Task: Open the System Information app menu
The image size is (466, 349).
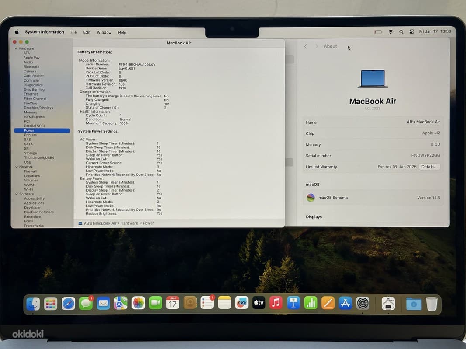Action: tap(44, 32)
